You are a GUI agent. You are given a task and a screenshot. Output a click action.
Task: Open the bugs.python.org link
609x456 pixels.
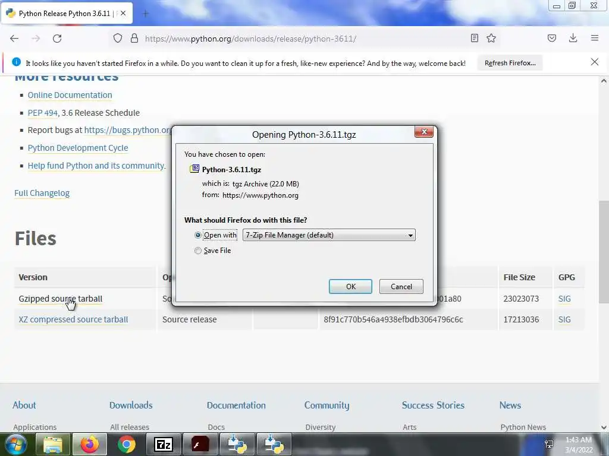pos(128,130)
